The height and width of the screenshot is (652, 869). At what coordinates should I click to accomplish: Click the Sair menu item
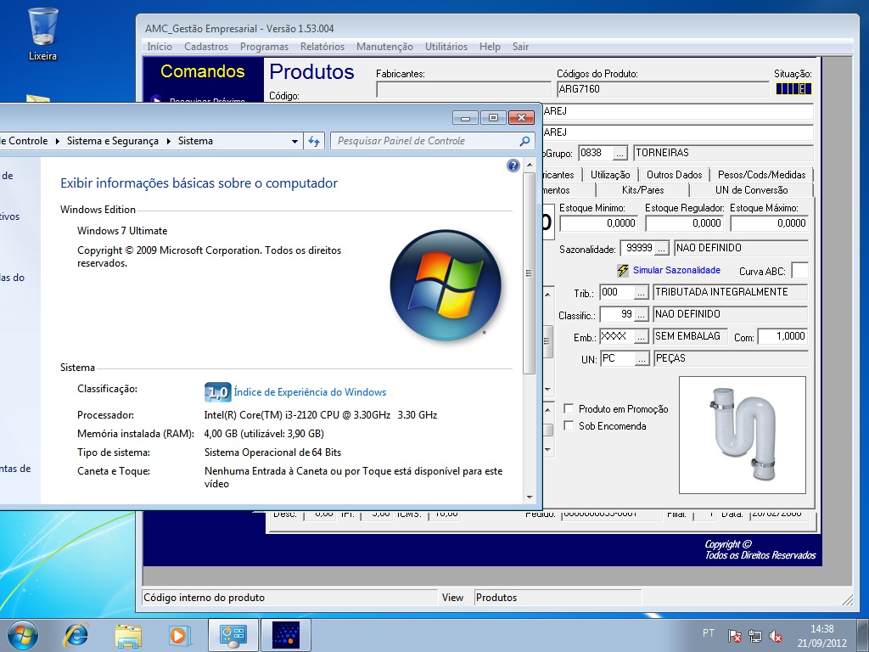tap(520, 47)
